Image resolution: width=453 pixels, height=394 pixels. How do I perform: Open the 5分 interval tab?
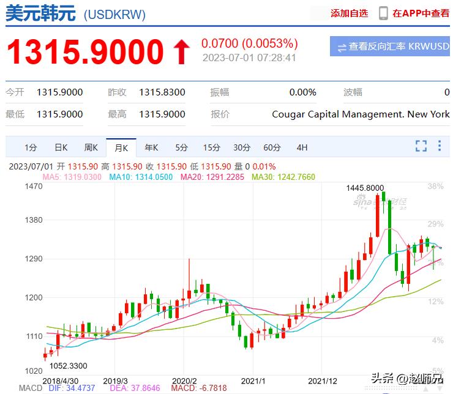click(181, 147)
